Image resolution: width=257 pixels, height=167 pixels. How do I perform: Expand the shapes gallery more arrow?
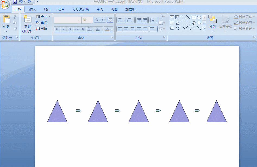click(204, 29)
